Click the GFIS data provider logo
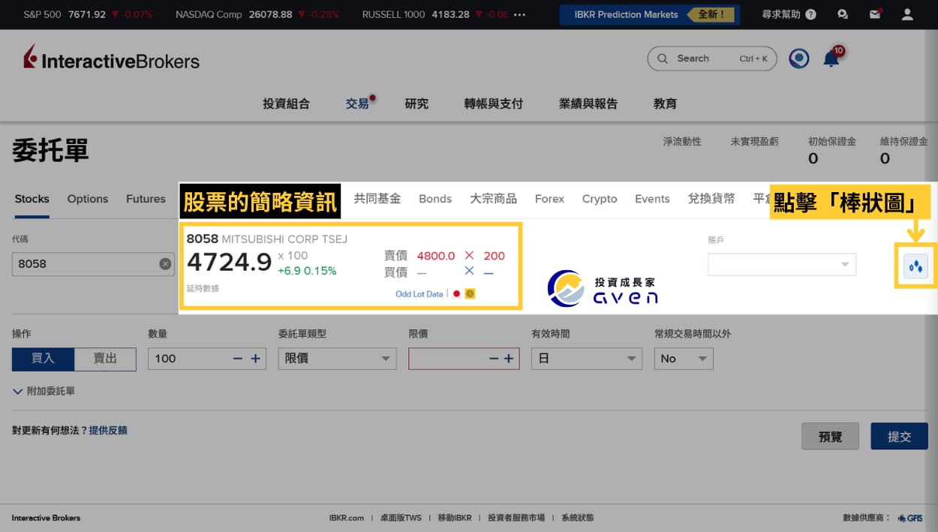This screenshot has width=938, height=532. pos(910,518)
